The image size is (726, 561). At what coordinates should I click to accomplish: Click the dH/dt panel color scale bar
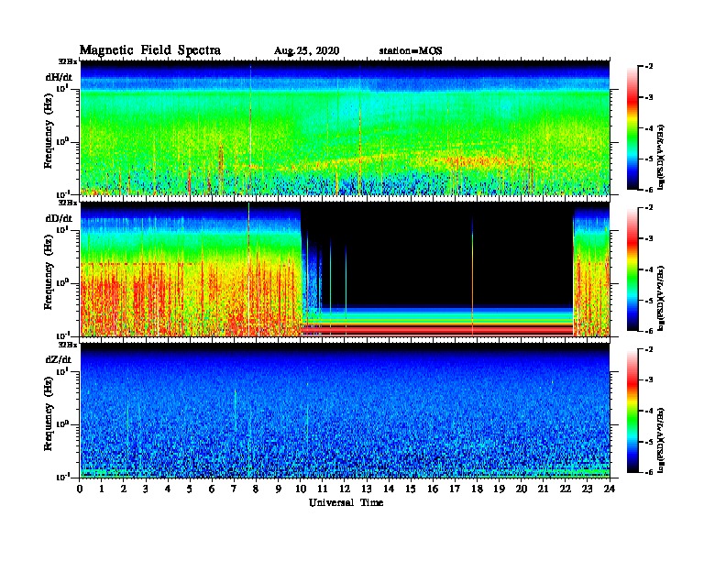click(x=632, y=128)
